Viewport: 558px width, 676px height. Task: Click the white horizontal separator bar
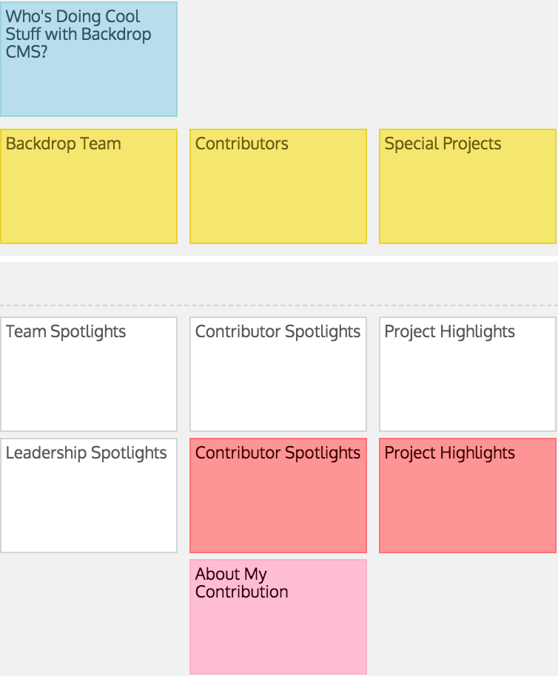click(279, 259)
